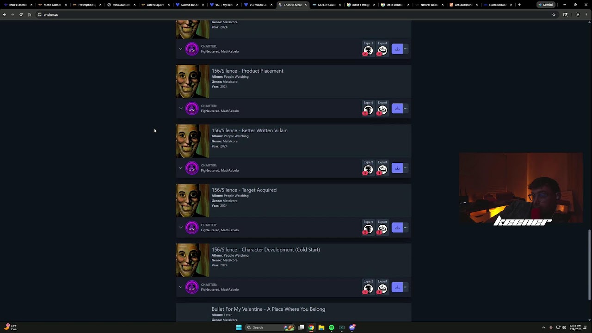Screen dimensions: 592x333
Task: Bookmark this page with the star icon
Action: tap(554, 14)
